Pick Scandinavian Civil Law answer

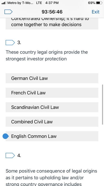[52, 107]
